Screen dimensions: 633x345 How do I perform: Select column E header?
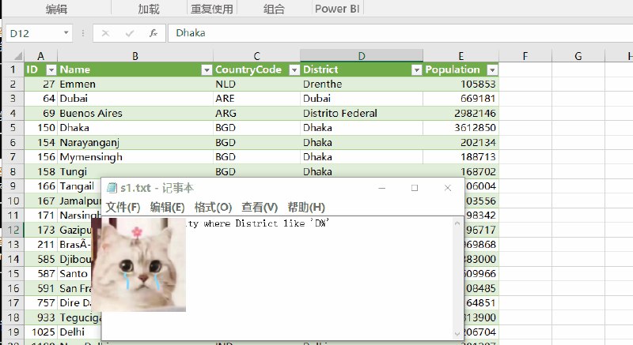(461, 56)
